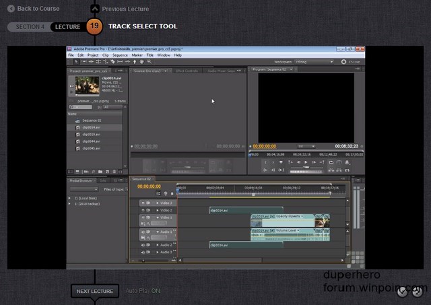Screen dimensions: 431x305
Task: Click Go to Previous Edit Point button
Action: pos(290,162)
